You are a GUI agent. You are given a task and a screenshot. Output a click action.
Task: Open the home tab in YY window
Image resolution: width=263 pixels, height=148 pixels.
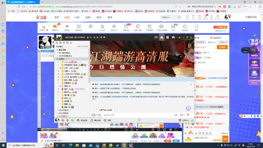tap(161, 37)
